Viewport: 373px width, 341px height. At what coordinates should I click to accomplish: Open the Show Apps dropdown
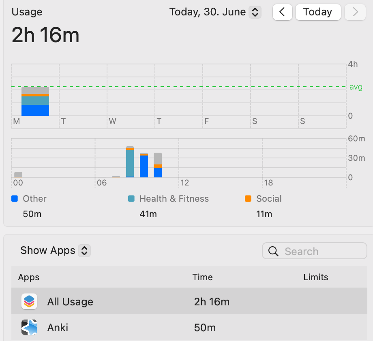point(56,250)
